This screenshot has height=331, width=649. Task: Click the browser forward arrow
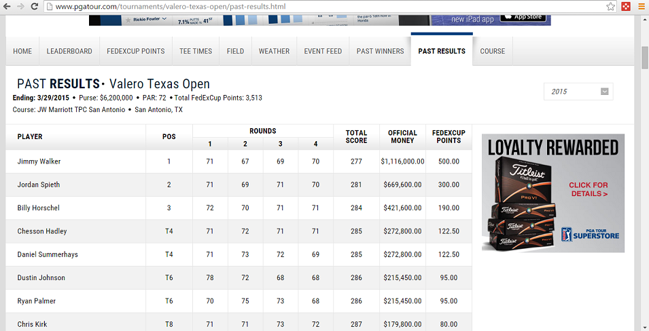[x=21, y=7]
